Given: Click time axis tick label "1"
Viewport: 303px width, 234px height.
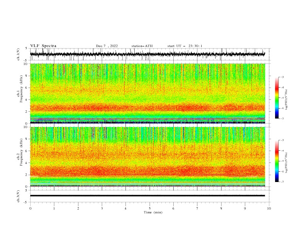Looking at the screenshot, I should (x=54, y=208).
